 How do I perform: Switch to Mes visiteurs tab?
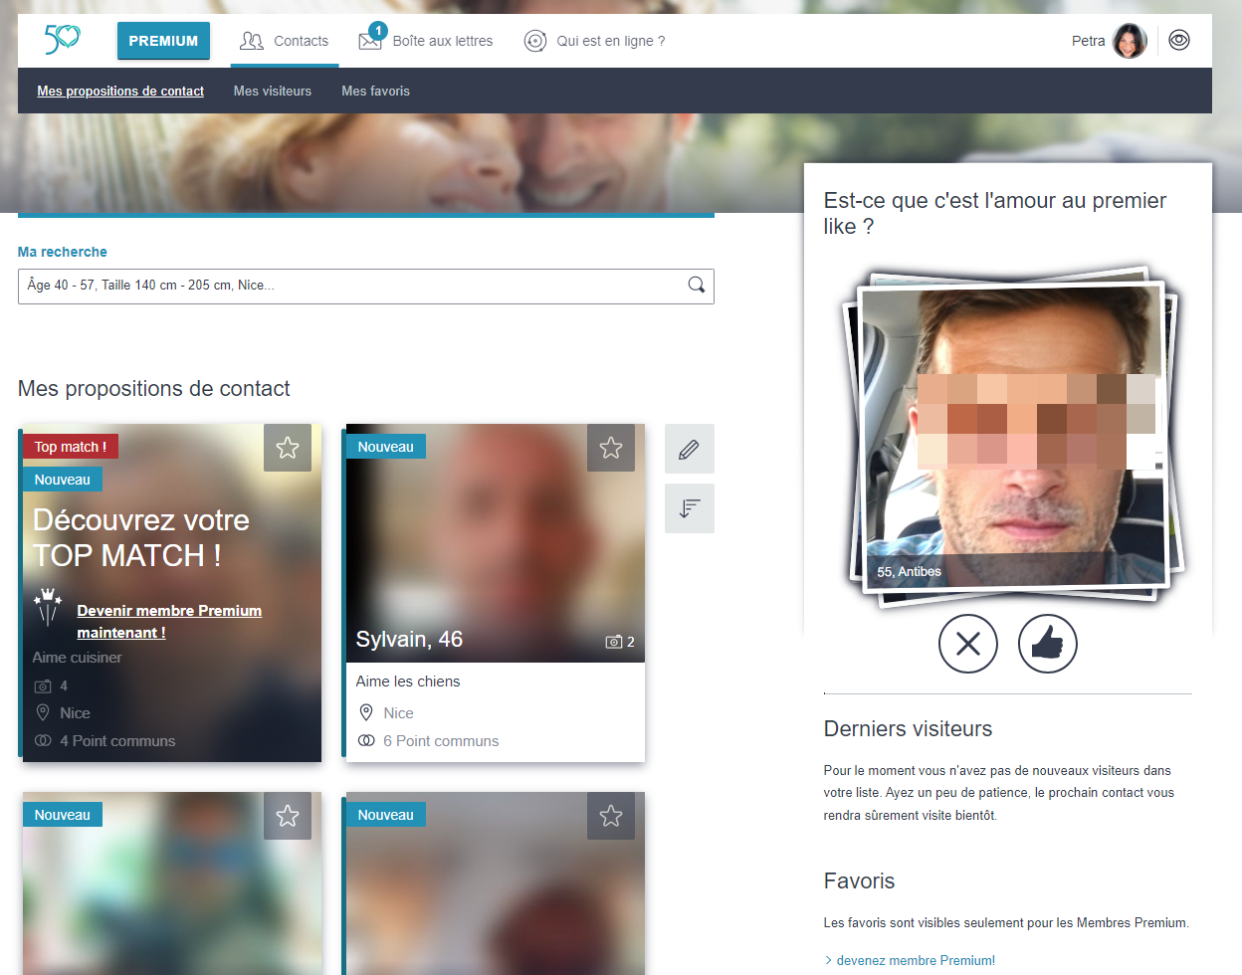[273, 91]
